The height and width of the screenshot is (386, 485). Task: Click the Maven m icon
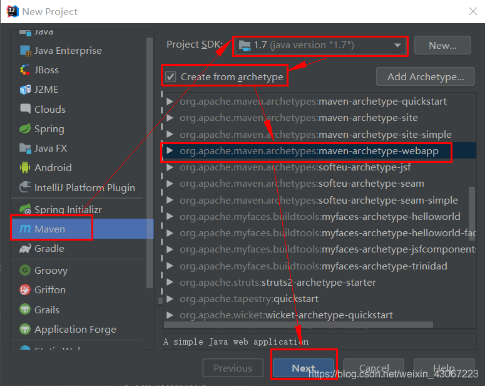[25, 229]
